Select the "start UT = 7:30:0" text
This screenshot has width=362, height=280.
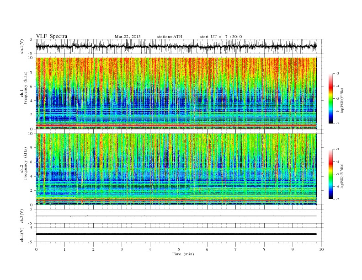click(221, 37)
